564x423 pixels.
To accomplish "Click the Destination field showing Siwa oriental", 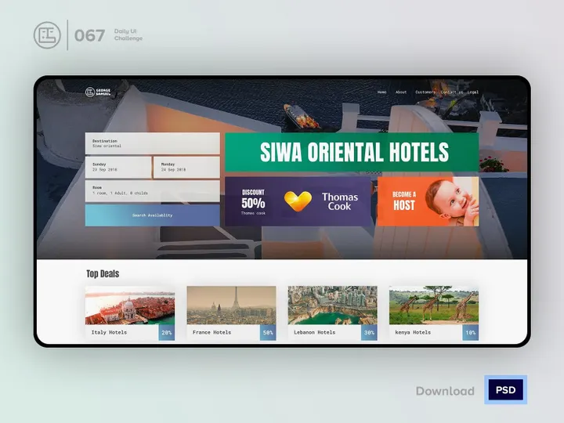I will tap(153, 143).
